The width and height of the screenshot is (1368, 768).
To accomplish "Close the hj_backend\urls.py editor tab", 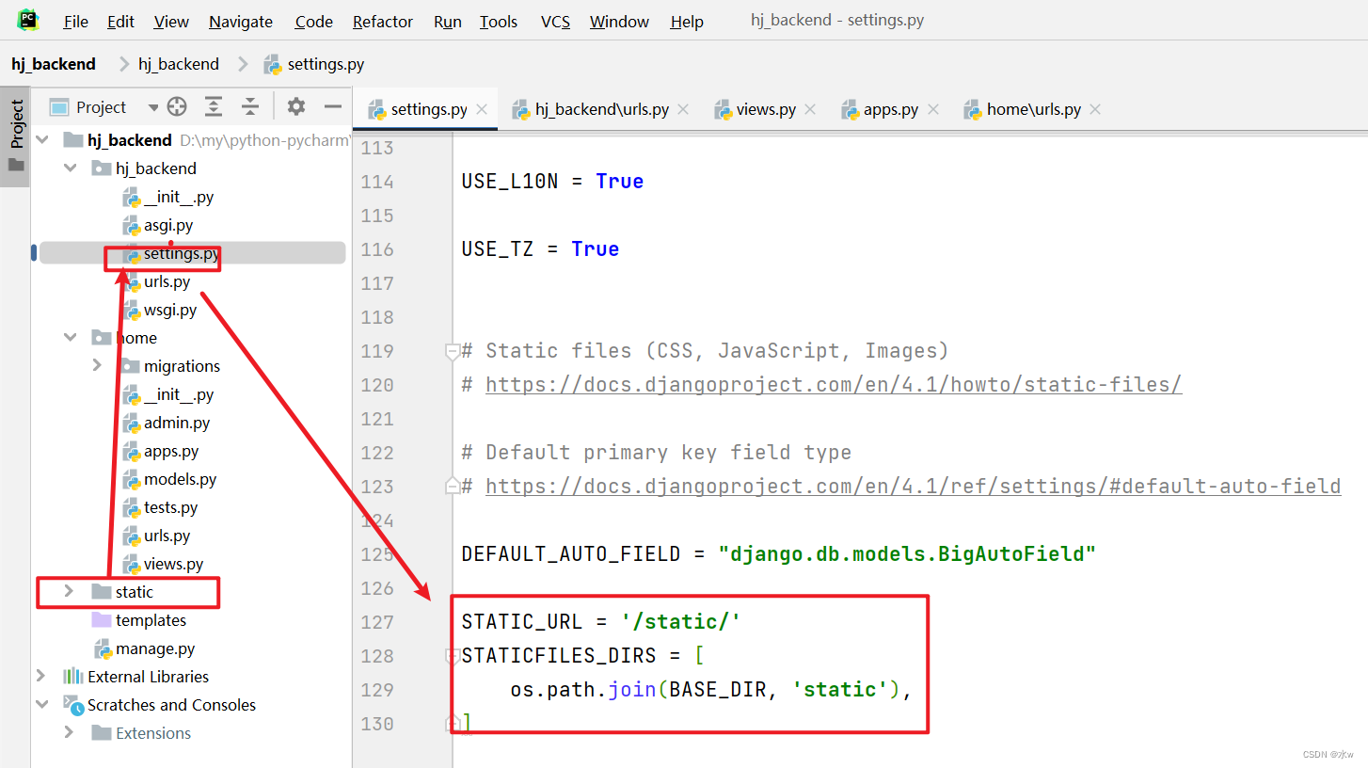I will point(683,109).
